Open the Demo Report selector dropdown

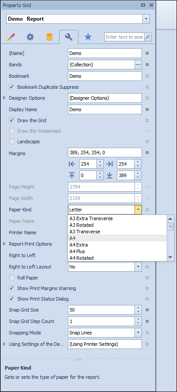tap(146, 19)
